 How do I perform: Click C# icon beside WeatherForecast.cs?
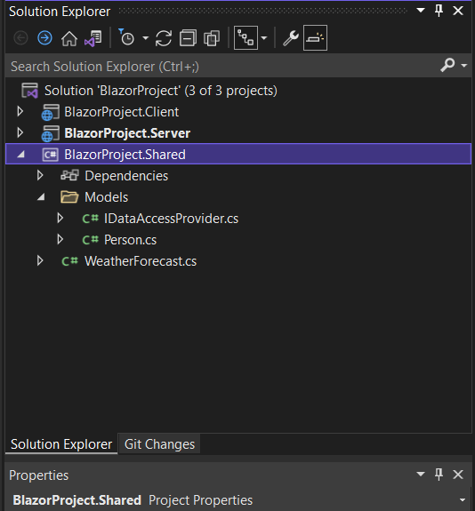point(69,261)
